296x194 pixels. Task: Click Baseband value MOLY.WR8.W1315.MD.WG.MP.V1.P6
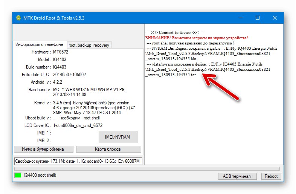tap(89, 90)
